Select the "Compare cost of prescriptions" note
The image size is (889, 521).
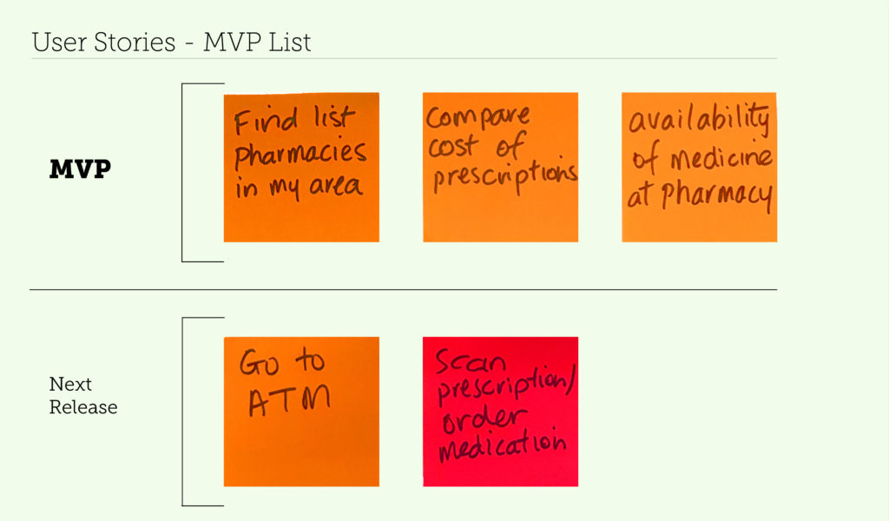pyautogui.click(x=500, y=167)
